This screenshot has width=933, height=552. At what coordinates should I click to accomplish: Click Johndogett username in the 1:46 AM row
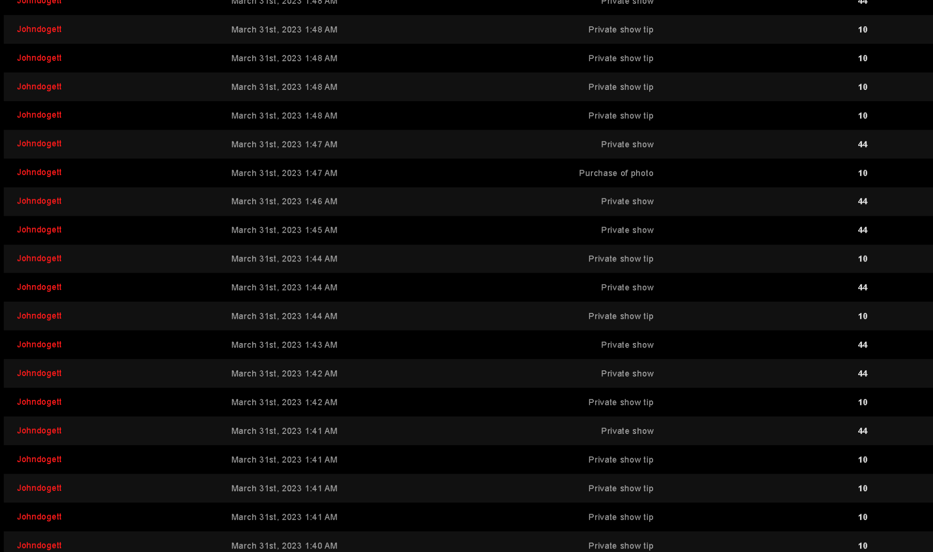click(x=39, y=201)
